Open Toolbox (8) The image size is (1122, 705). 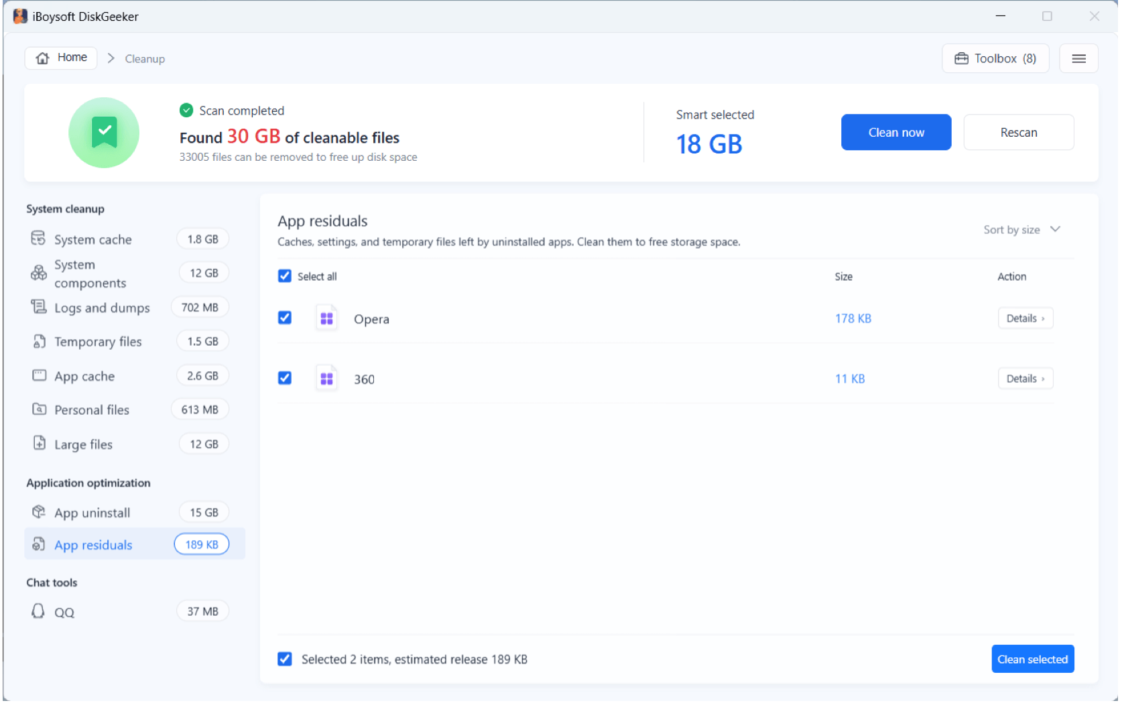click(996, 59)
